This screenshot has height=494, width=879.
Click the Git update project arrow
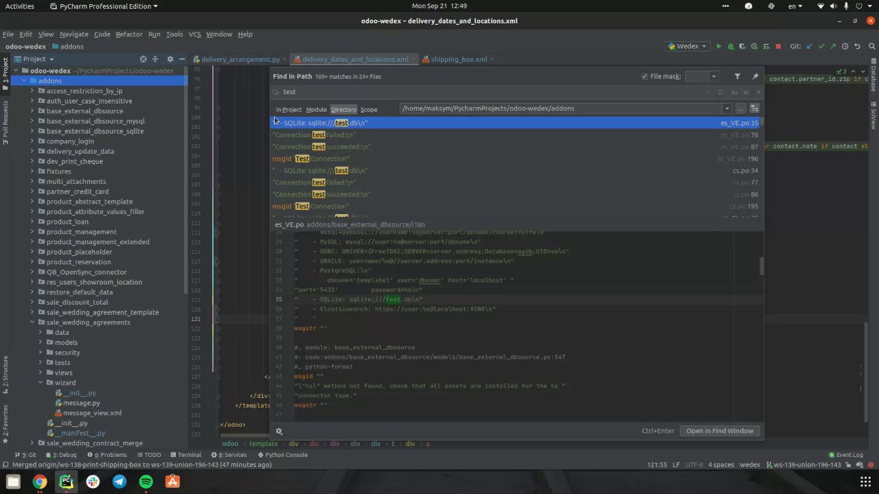(x=809, y=47)
